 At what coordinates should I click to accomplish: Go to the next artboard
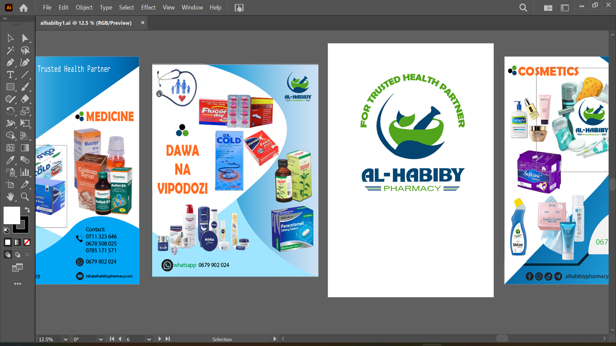[160, 339]
